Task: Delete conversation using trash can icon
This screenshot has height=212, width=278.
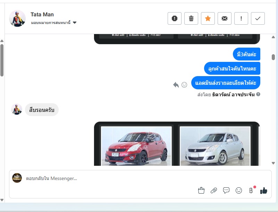Action: click(x=191, y=18)
